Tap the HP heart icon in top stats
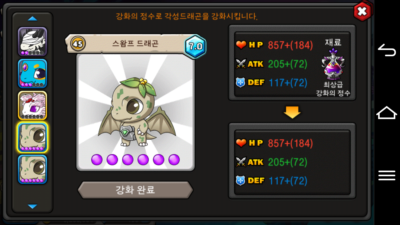The height and width of the screenshot is (225, 400). click(241, 45)
